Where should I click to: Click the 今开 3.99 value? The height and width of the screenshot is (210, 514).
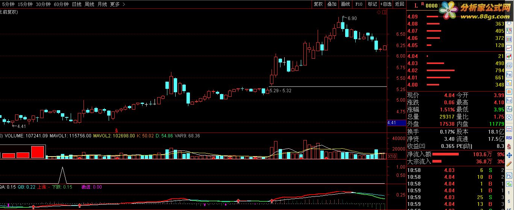498,96
